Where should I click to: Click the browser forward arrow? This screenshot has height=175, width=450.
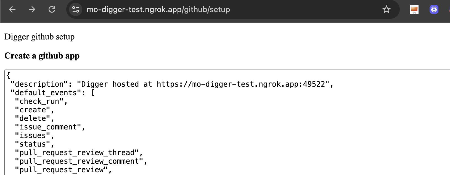click(32, 9)
